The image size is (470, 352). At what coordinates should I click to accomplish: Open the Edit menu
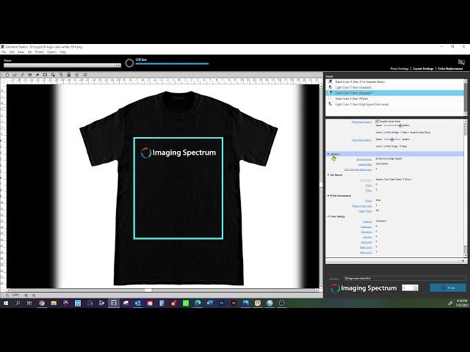coord(12,52)
